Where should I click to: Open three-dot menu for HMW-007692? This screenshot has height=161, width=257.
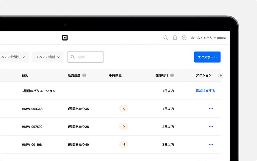pyautogui.click(x=211, y=127)
